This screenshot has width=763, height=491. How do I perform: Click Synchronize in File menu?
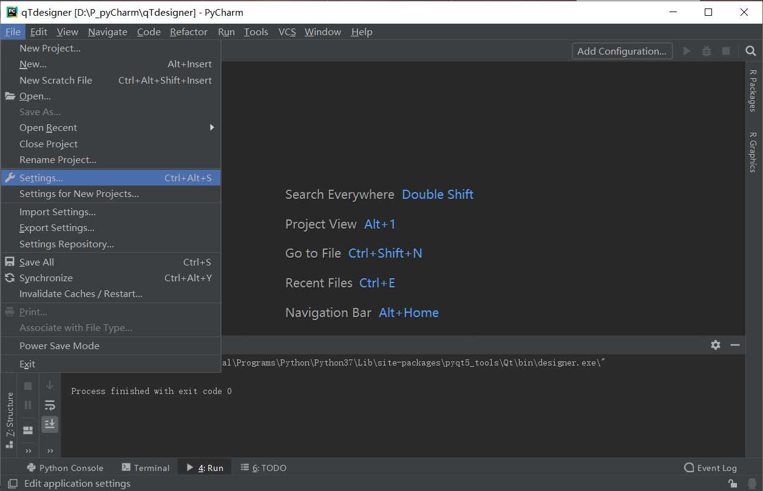click(x=110, y=278)
